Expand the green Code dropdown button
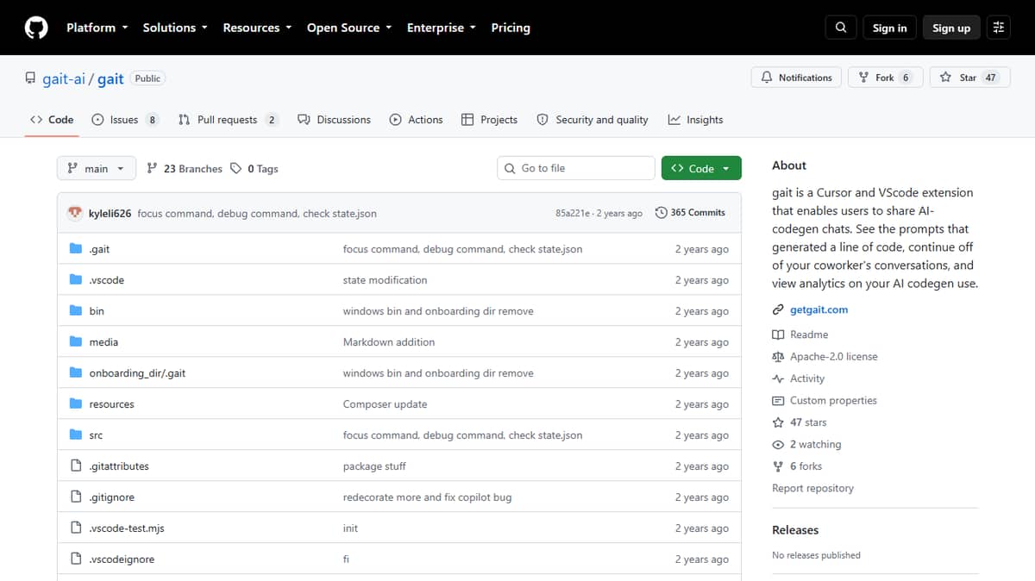Viewport: 1035px width, 581px height. point(701,168)
